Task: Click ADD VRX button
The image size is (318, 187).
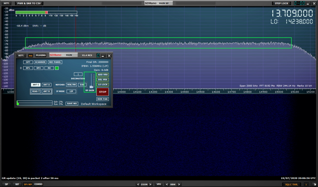Action: [x=102, y=75]
